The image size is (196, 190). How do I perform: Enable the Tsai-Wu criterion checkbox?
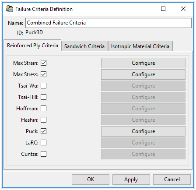tap(43, 86)
